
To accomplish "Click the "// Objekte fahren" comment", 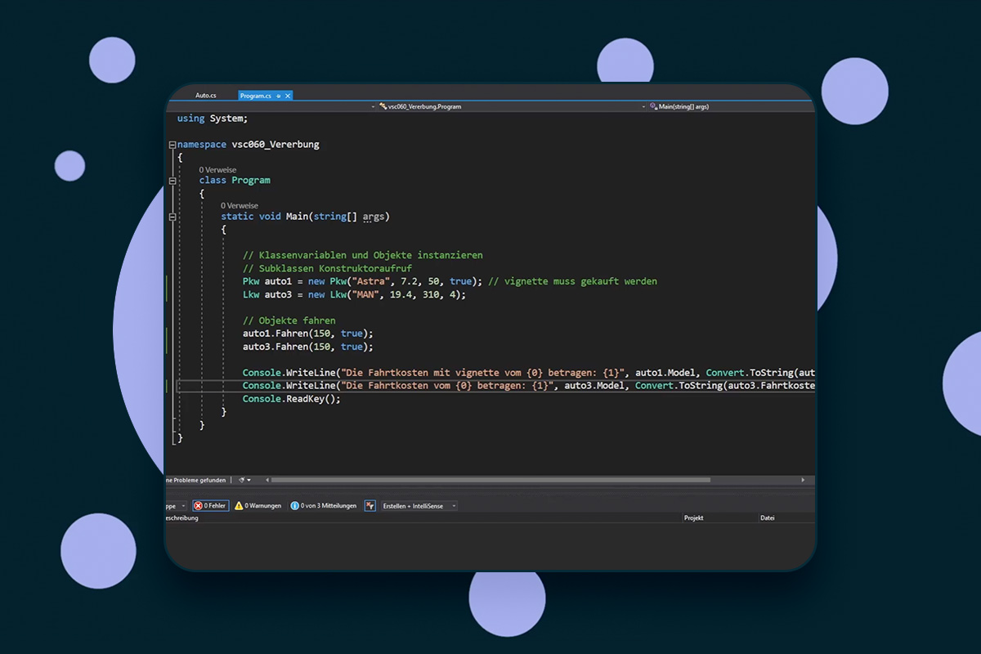I will 289,320.
